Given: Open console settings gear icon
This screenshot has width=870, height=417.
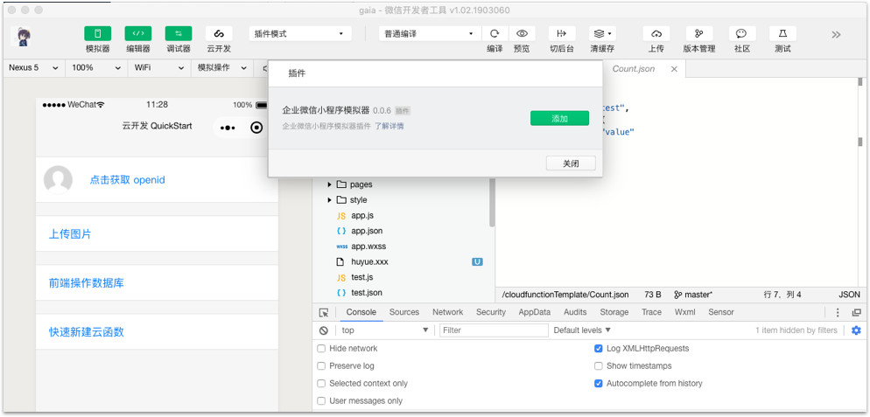Looking at the screenshot, I should point(856,330).
